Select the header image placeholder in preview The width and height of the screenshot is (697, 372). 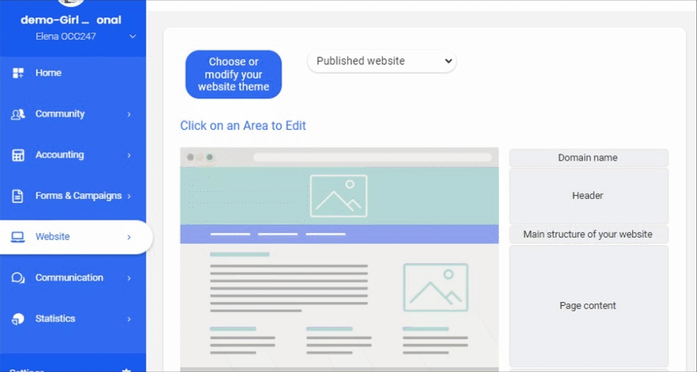pyautogui.click(x=338, y=195)
